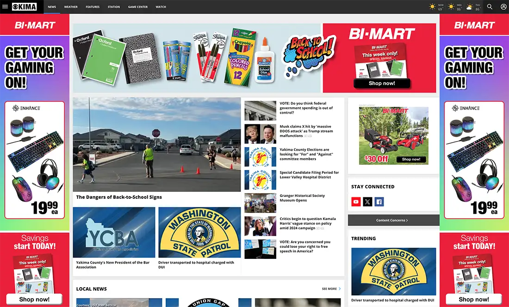Click the WED weather forecast icon

click(451, 6)
